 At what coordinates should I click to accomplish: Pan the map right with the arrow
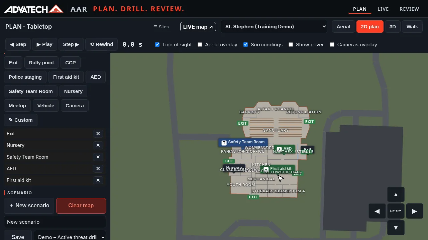coord(415,211)
